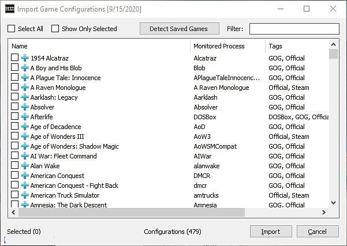347x246 pixels.
Task: Click the plus icon beside Absolver
Action: click(25, 107)
